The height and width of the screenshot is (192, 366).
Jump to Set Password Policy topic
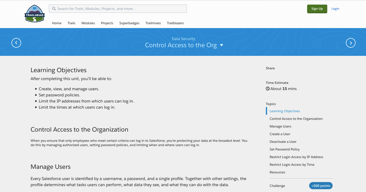click(285, 149)
